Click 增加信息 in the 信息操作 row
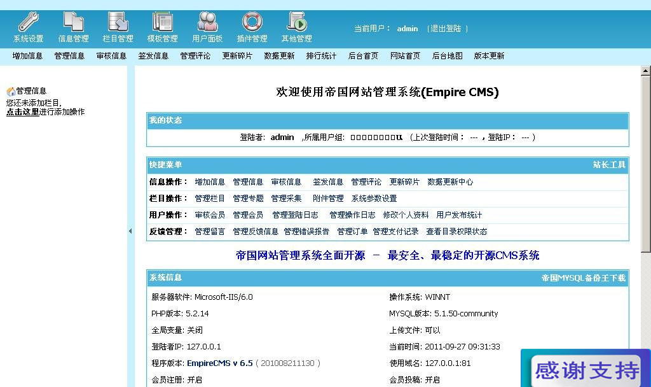This screenshot has height=387, width=651. [210, 181]
